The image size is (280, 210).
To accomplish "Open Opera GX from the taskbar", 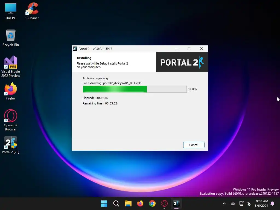I will pos(164,203).
